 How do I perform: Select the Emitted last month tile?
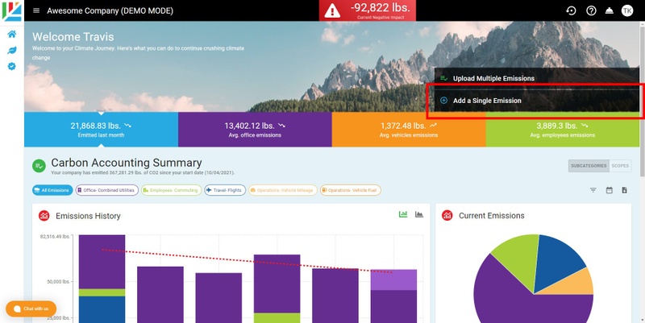coord(102,130)
